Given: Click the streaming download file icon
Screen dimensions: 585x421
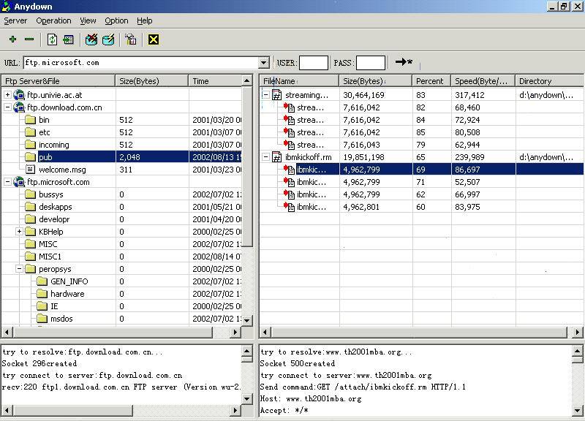Looking at the screenshot, I should [277, 95].
